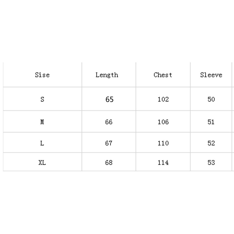Select the "Length" column header
The width and height of the screenshot is (234, 234).
coord(107,75)
